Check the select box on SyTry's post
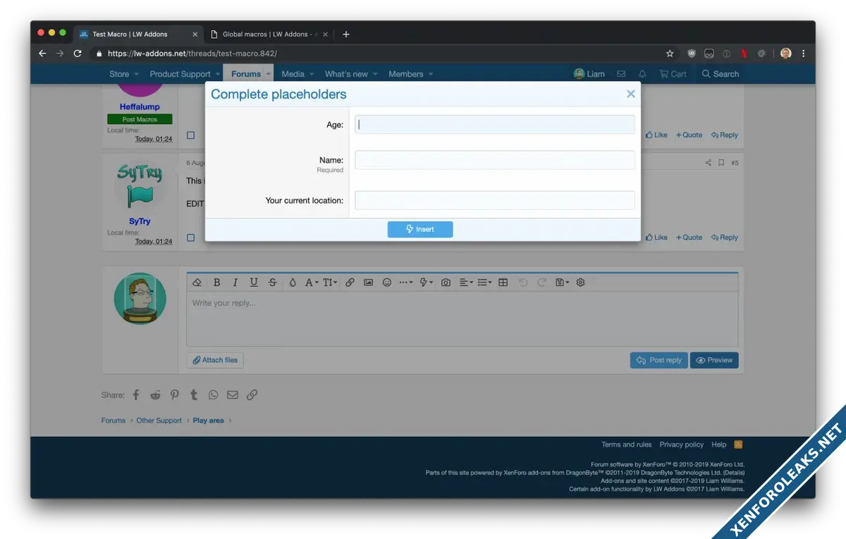 point(190,237)
